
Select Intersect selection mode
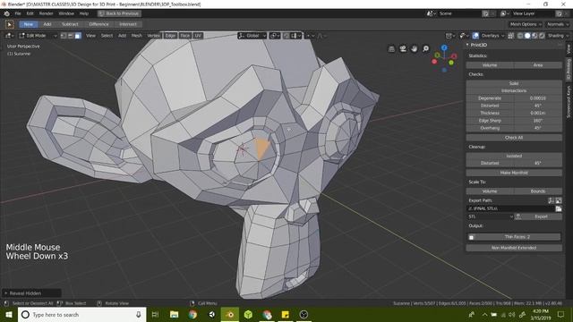128,24
